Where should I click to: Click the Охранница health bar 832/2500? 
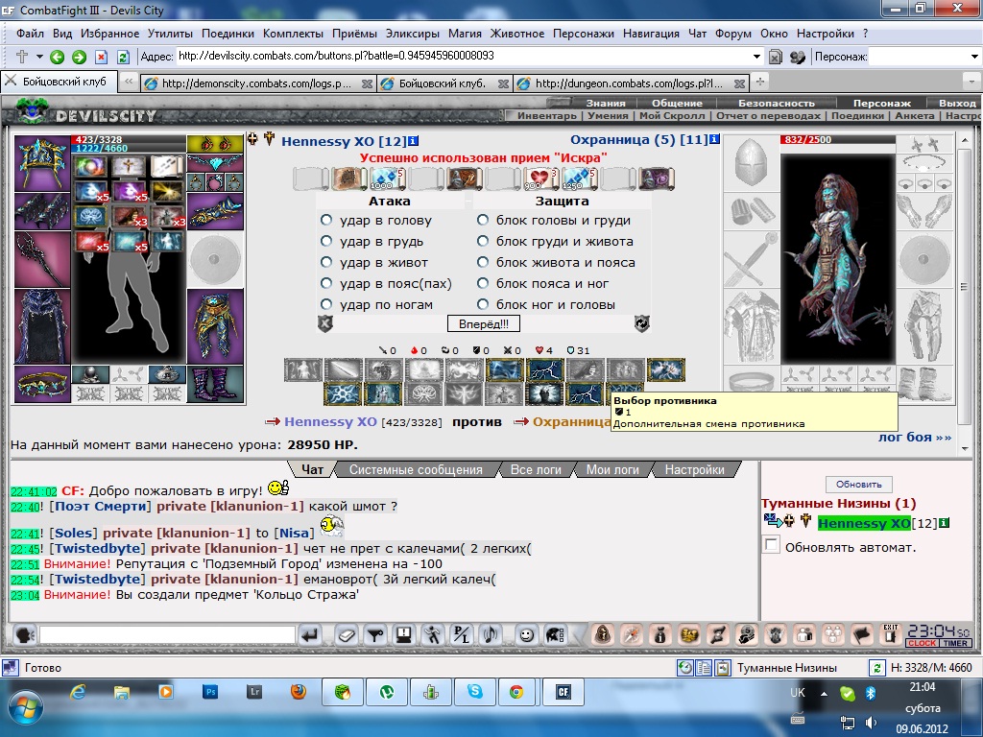pos(837,140)
